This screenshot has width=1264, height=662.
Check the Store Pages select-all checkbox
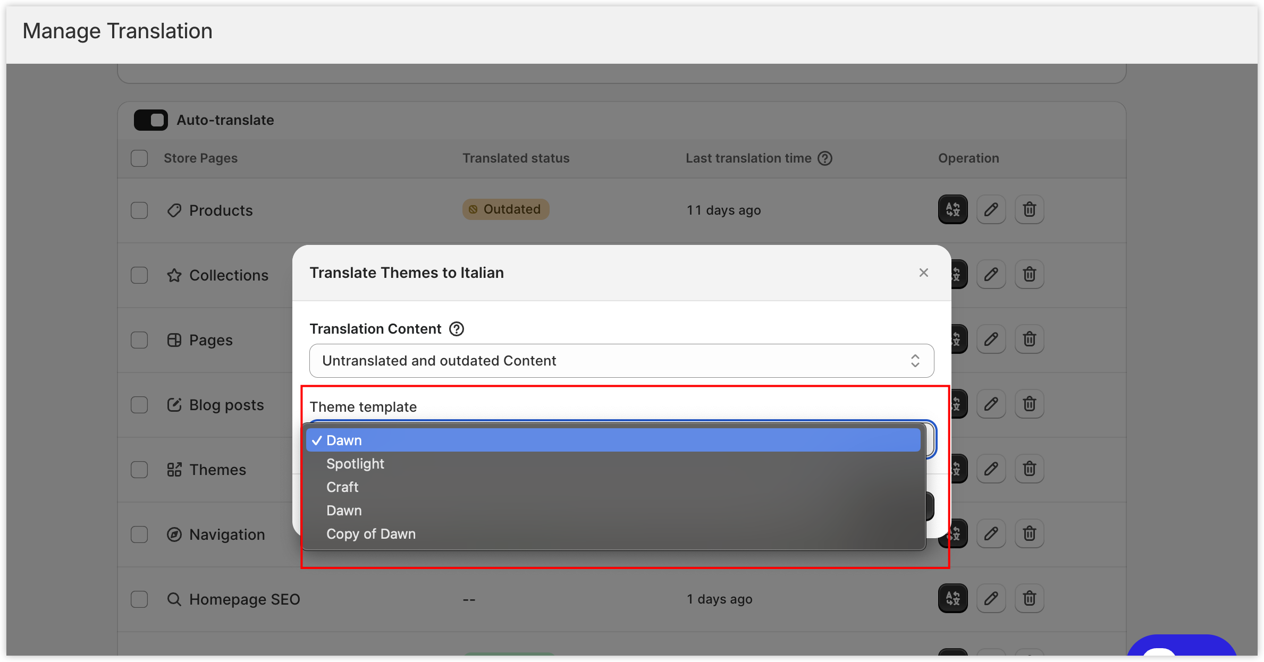click(x=139, y=158)
